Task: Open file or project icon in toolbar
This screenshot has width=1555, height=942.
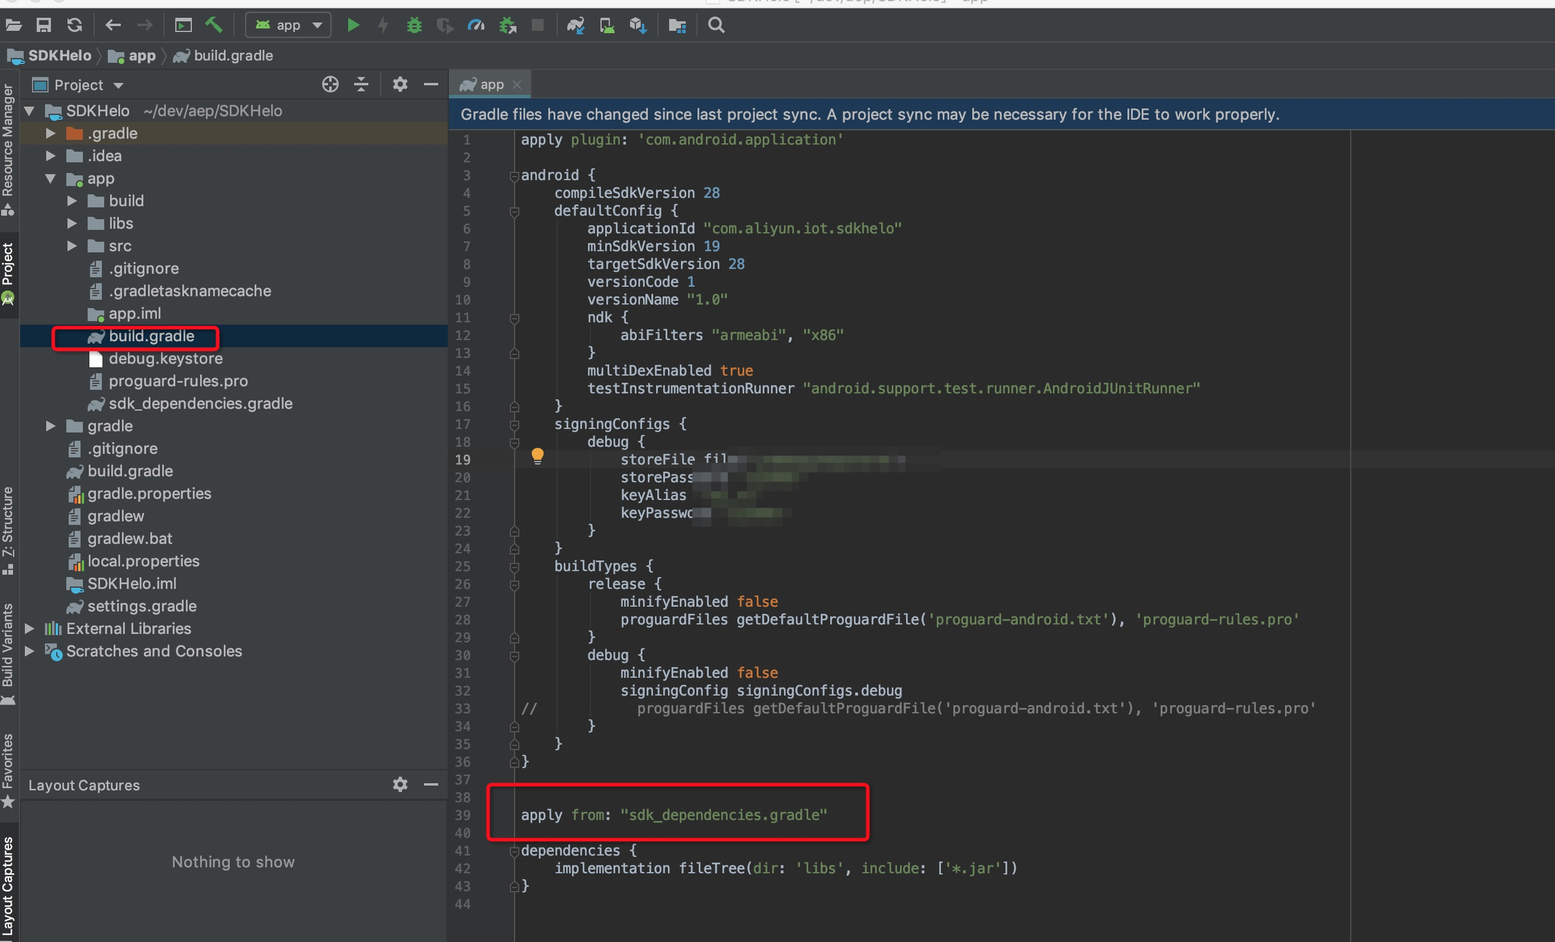Action: (x=13, y=25)
